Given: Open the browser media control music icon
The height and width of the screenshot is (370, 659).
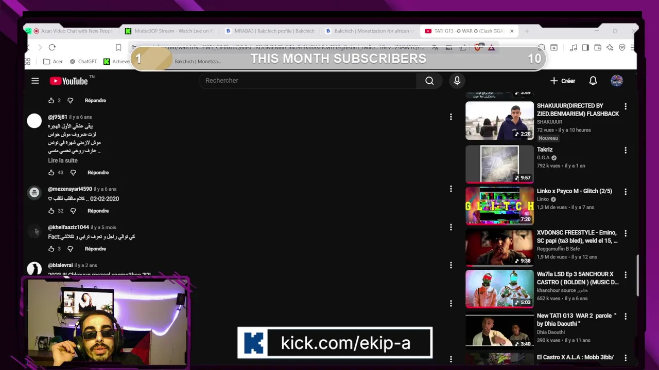Looking at the screenshot, I should [574, 47].
